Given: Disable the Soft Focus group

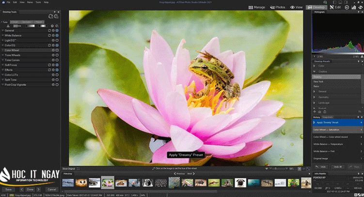Looking at the screenshot, I should coord(57,65).
